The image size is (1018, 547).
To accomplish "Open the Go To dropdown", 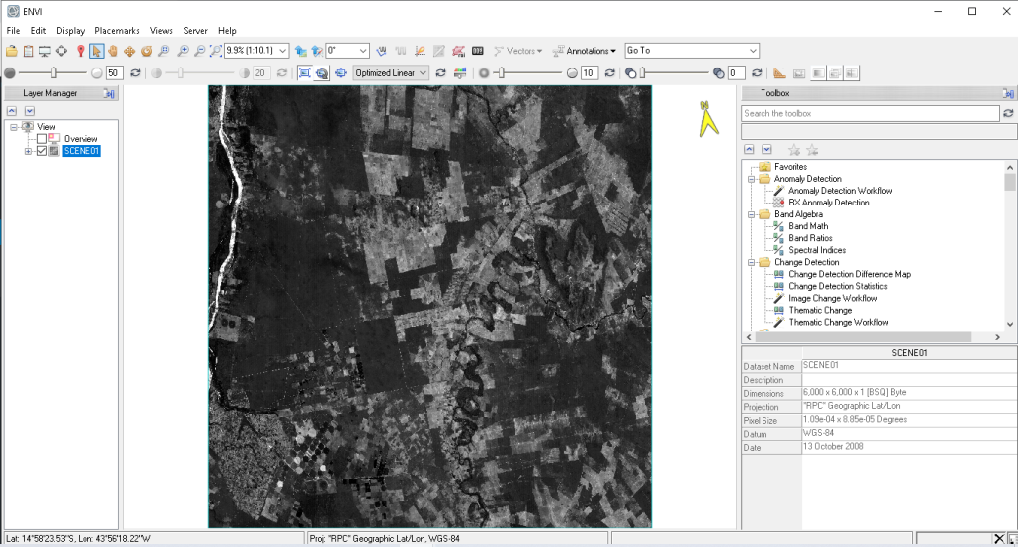I will 753,51.
